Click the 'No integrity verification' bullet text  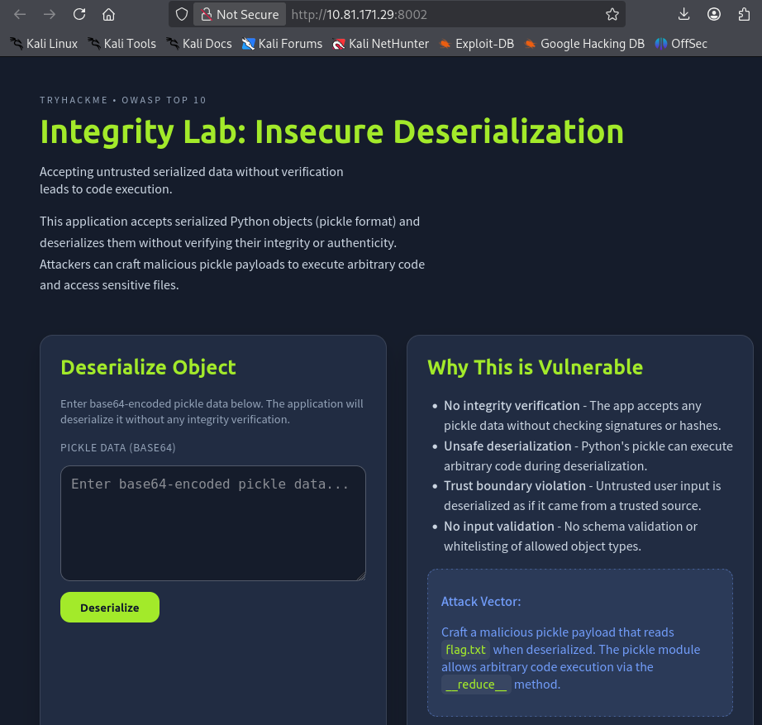(x=512, y=406)
